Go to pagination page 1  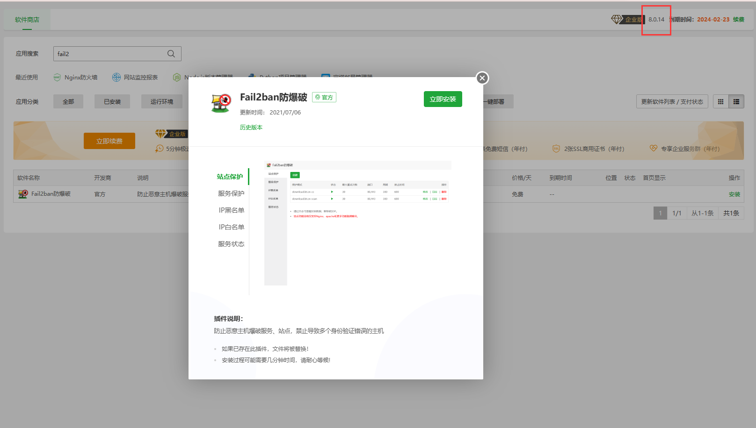point(661,213)
